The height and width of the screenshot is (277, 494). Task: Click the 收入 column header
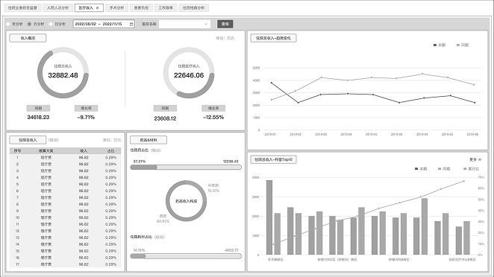tap(84, 151)
